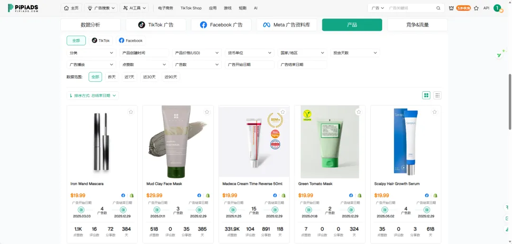Expand the AI工具 menu
Viewport: 512px width, 244px height.
tap(134, 8)
